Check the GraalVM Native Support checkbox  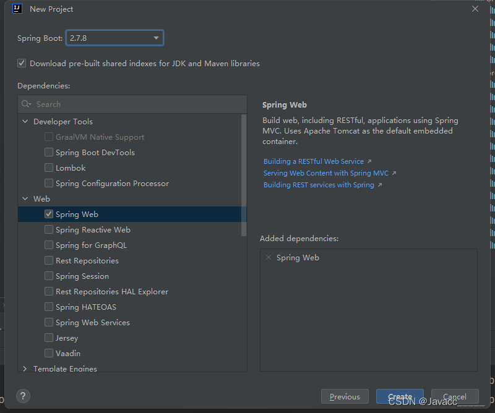coord(49,137)
